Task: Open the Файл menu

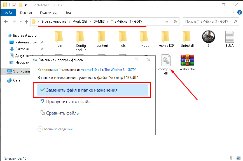Action: [8, 13]
